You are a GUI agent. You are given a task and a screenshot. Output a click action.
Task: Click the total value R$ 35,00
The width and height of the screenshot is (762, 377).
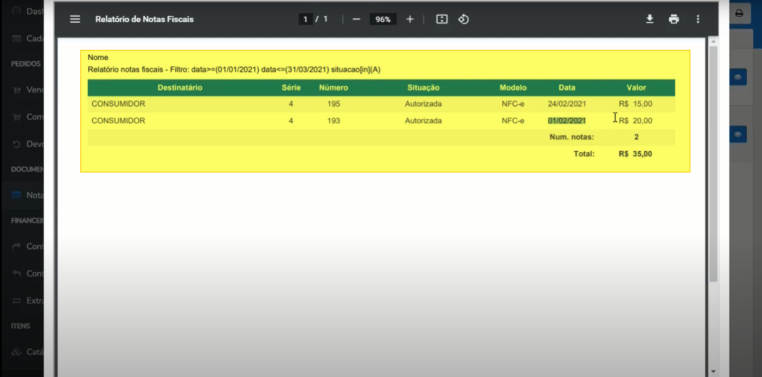636,154
